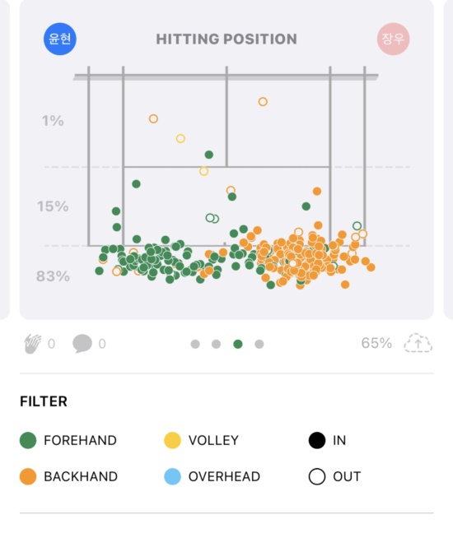
Task: Toggle the BACKHAND filter
Action: (x=68, y=476)
